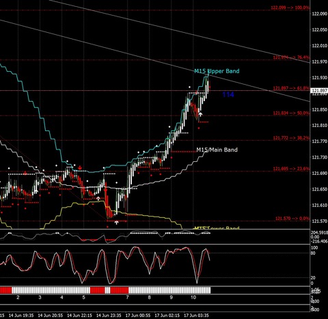The height and width of the screenshot is (319, 328).
Task: Click 121.770 on the price axis
Action: point(319,141)
